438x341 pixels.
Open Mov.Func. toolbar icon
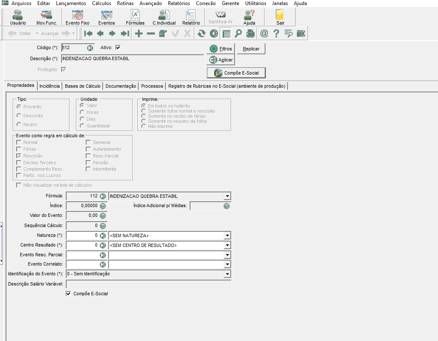click(46, 17)
